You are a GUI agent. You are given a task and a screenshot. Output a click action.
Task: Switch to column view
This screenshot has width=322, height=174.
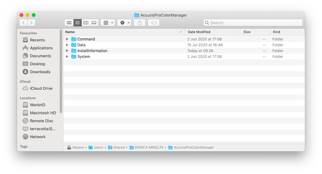point(86,23)
